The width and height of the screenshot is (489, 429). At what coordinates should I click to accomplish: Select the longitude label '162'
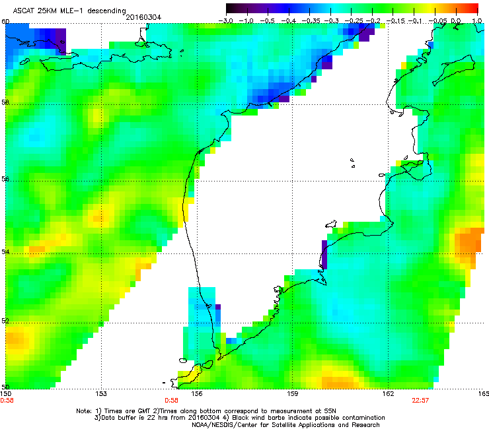coord(389,394)
